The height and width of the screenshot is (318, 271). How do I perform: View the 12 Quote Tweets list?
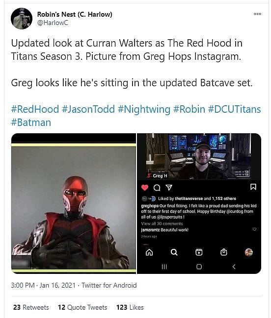click(x=82, y=307)
